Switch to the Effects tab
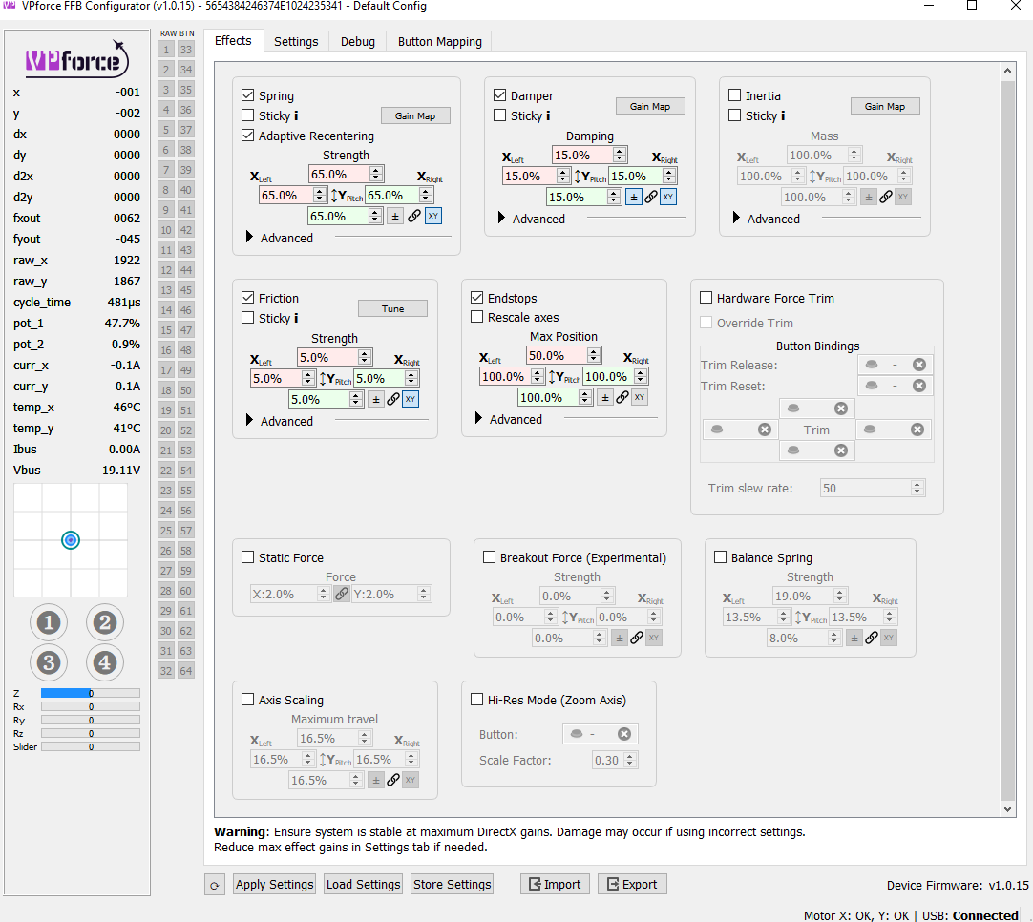 [x=233, y=41]
